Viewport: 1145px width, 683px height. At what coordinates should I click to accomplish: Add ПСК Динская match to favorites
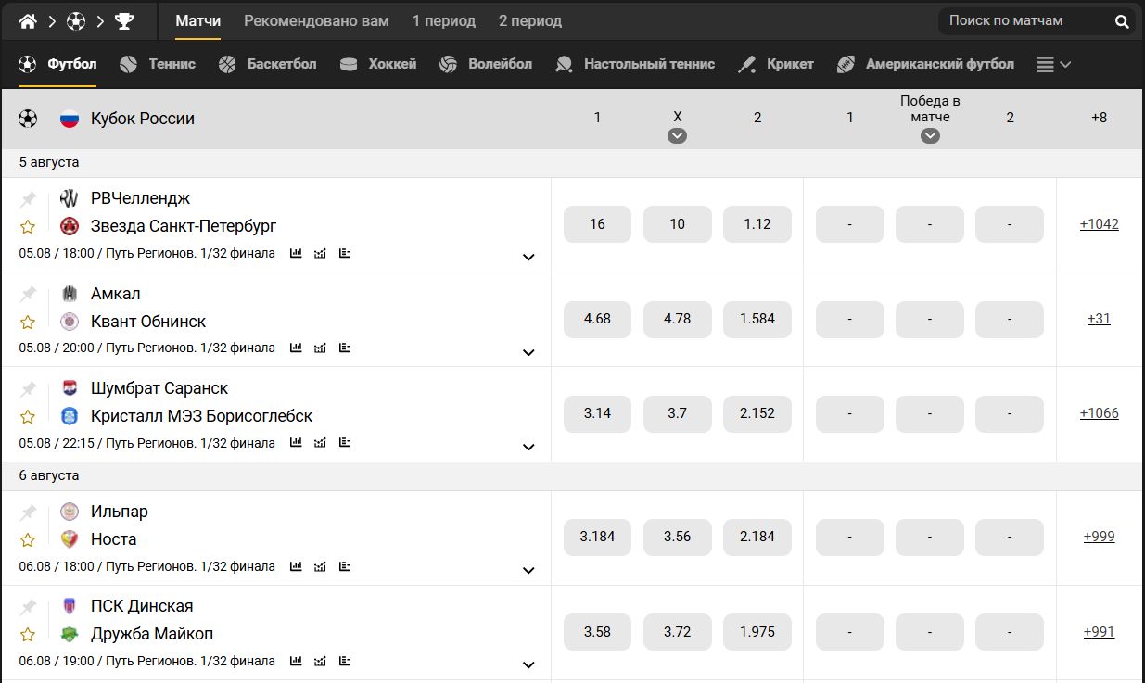(x=28, y=635)
